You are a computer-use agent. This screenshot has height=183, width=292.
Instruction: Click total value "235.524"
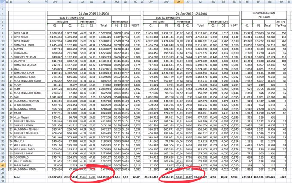247,177
